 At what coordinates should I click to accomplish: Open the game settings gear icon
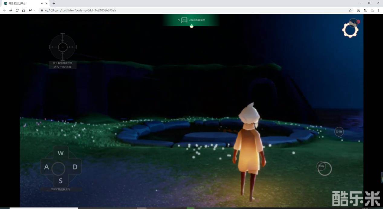point(350,30)
